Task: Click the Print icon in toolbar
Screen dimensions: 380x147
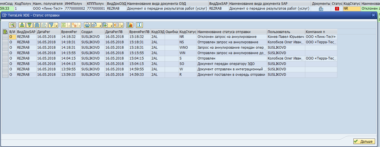Action: coord(87,25)
